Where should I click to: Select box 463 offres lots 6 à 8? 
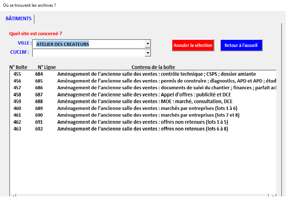[142, 129]
